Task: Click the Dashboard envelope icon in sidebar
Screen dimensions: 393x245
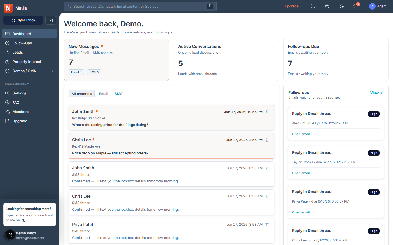Action: [7, 34]
